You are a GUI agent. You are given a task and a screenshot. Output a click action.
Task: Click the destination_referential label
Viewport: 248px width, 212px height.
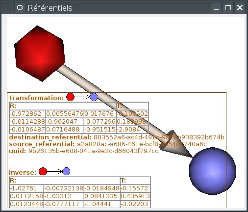(50, 137)
